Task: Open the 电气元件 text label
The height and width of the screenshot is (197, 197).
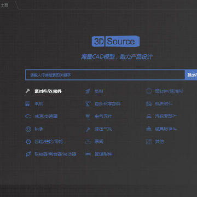Action: pos(103,117)
